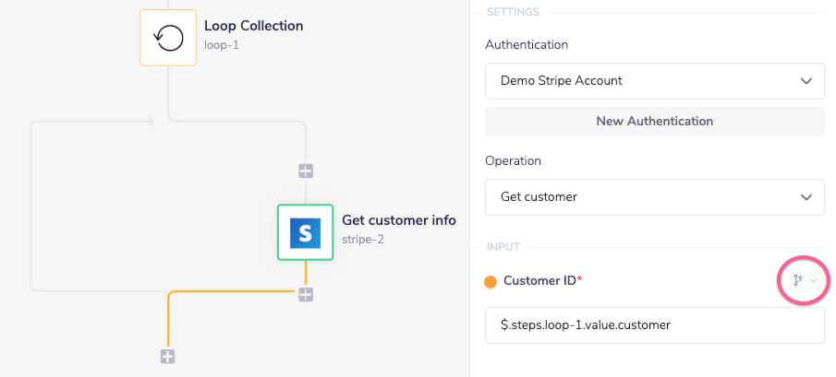Click the Loop Collection step title
Screen dimensions: 836x377
click(253, 26)
